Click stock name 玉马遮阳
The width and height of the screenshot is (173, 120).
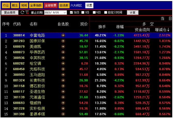(37, 75)
